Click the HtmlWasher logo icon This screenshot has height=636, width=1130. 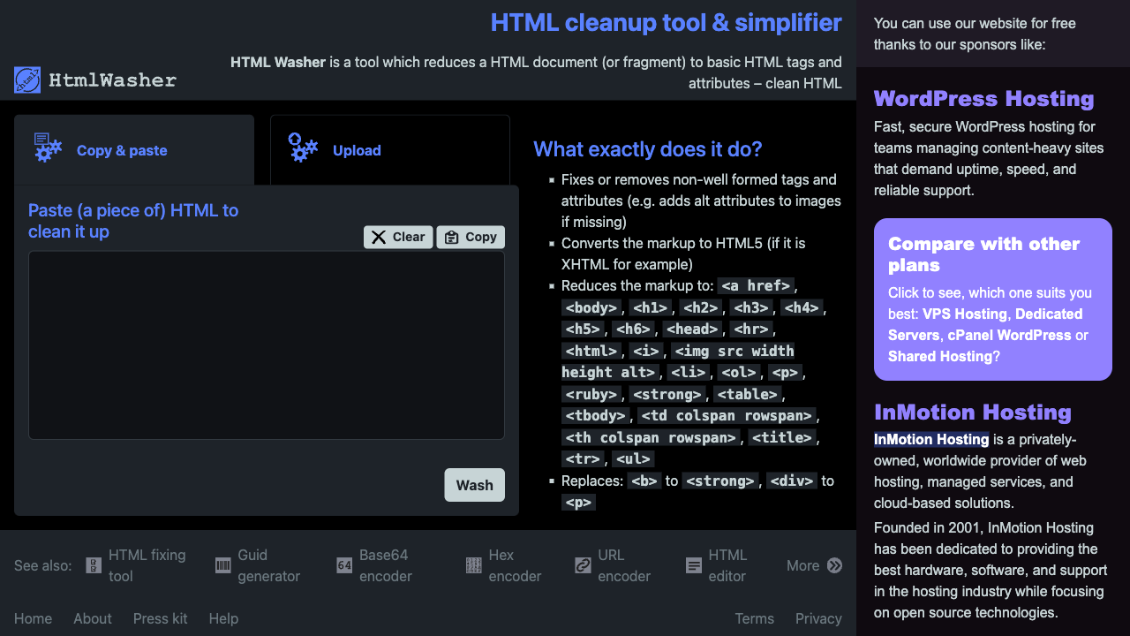27,80
